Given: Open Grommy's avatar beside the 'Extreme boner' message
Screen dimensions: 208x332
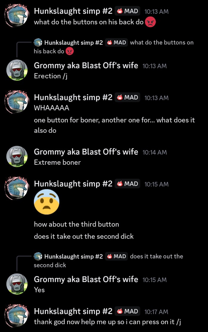Looking at the screenshot, I should click(x=17, y=156).
